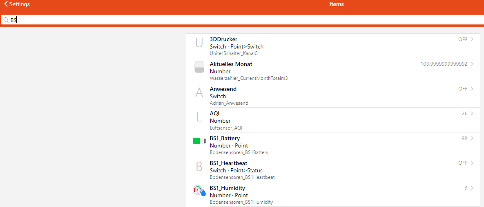Select the BS1_Heartbeat item title
The width and height of the screenshot is (484, 207).
[x=228, y=163]
